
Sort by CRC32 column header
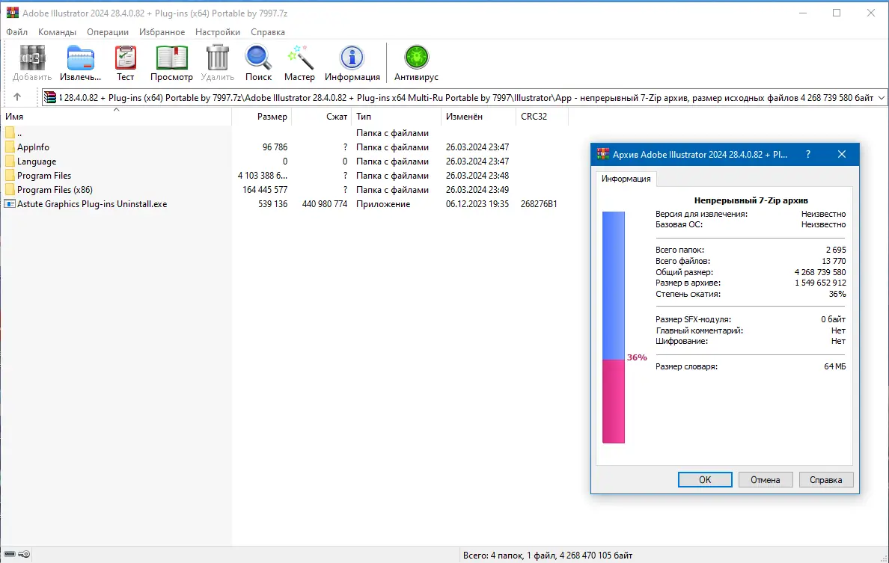point(542,116)
